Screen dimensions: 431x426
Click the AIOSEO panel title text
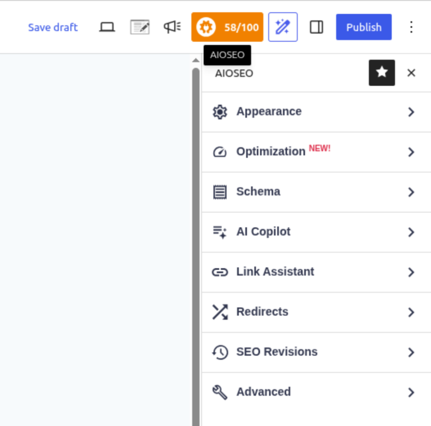point(234,73)
